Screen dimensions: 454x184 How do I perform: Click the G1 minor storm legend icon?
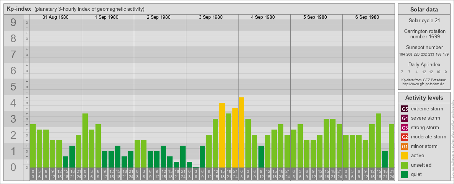(x=405, y=146)
